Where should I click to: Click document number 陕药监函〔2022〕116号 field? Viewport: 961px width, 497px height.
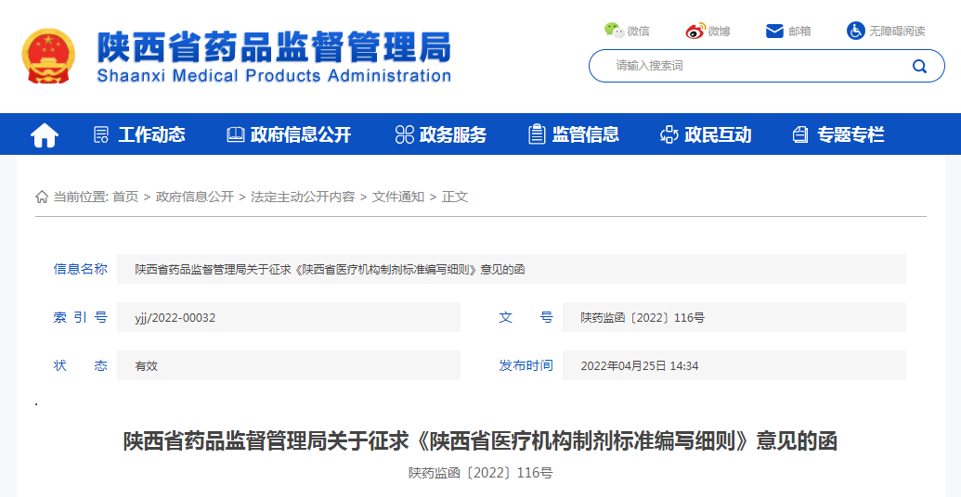[734, 317]
